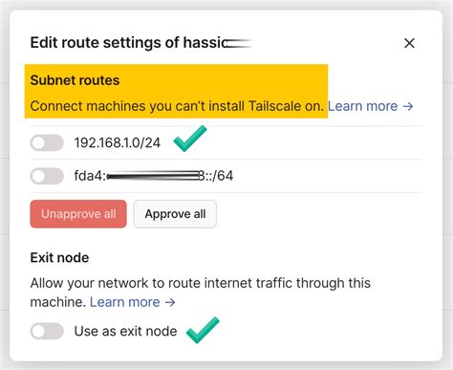Click the Allow your network description text
This screenshot has height=370, width=453.
pyautogui.click(x=201, y=293)
